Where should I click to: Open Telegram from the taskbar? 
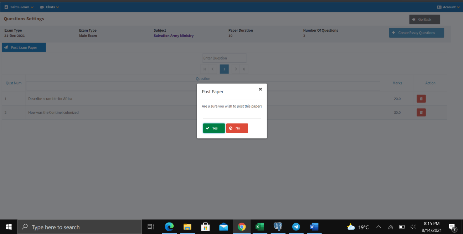click(295, 227)
